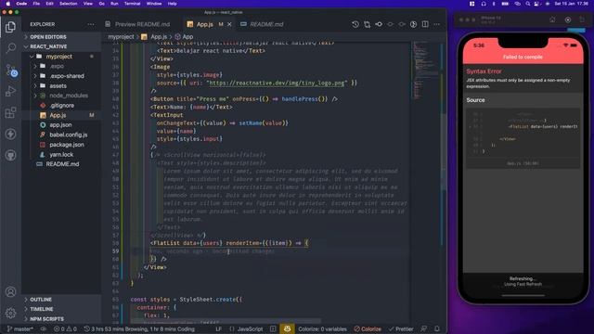Select the App.js tab
The height and width of the screenshot is (334, 594).
click(x=204, y=24)
